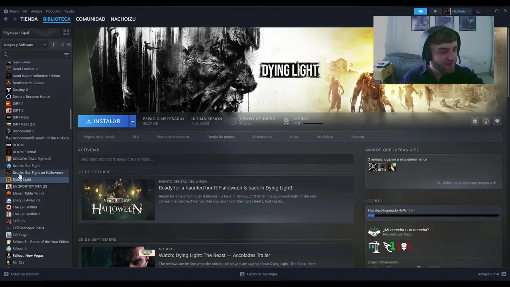Image resolution: width=510 pixels, height=287 pixels.
Task: Click the LOGROS stat in the header
Action: coord(303,121)
